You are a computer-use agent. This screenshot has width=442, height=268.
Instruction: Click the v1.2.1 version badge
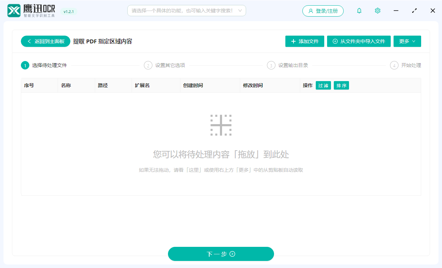coord(69,12)
